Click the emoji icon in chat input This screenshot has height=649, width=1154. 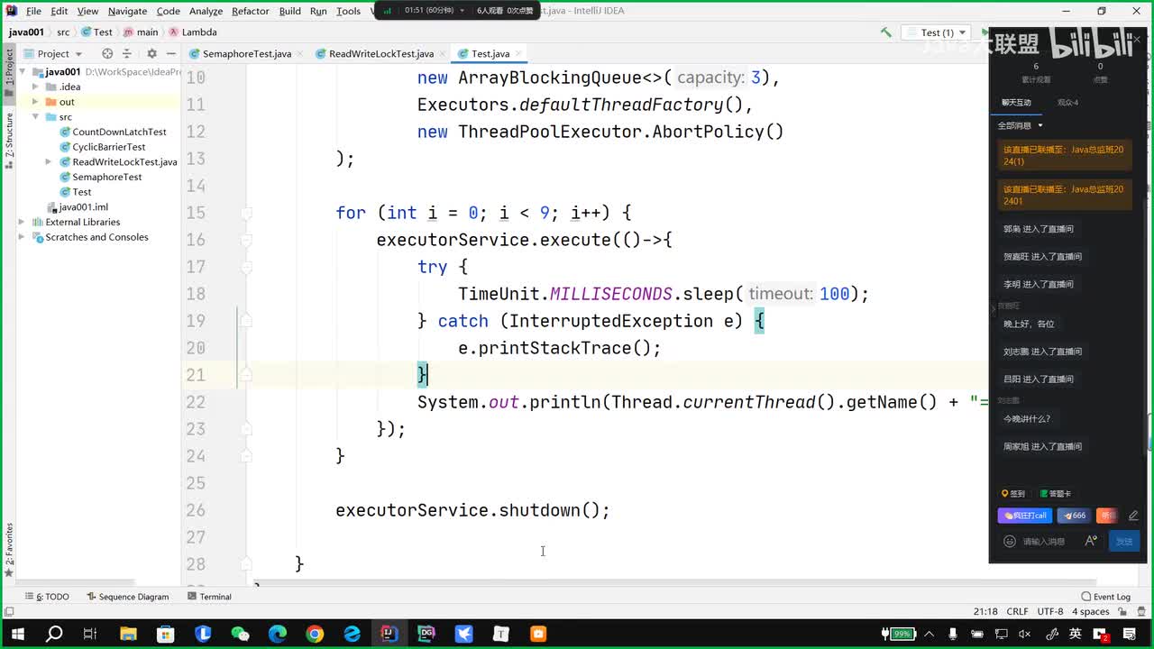click(1010, 542)
